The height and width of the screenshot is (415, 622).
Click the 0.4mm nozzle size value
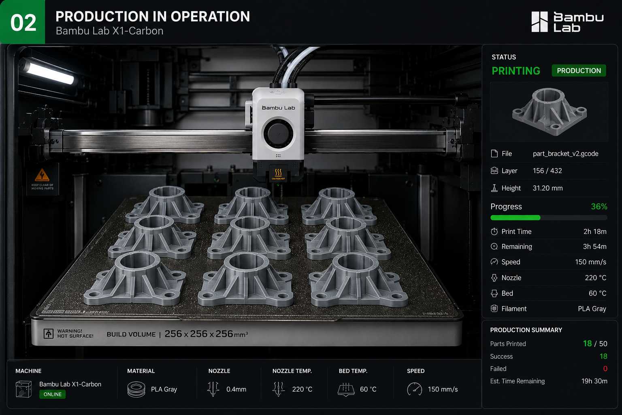236,389
